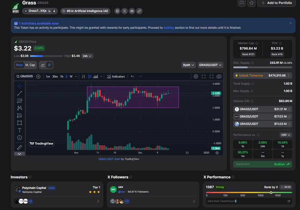Open the Discord social link icon

coord(132,11)
